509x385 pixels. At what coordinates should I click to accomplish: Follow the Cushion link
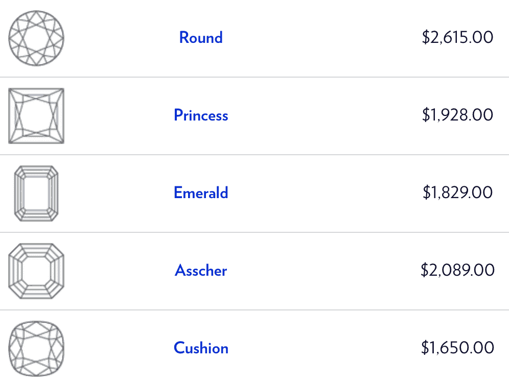click(201, 348)
